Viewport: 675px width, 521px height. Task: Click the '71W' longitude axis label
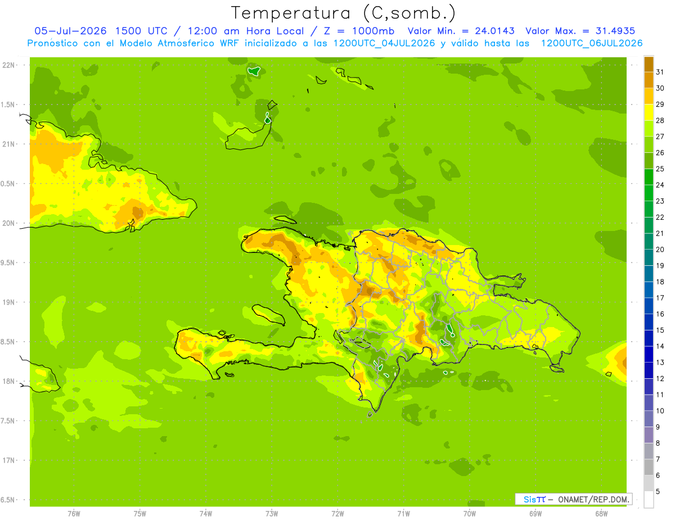403,514
